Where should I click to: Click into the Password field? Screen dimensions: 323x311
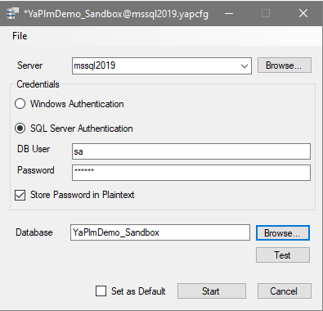[191, 173]
